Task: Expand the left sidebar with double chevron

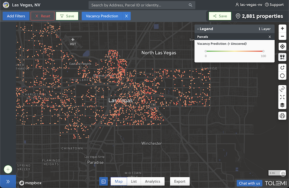Action: 8,182
